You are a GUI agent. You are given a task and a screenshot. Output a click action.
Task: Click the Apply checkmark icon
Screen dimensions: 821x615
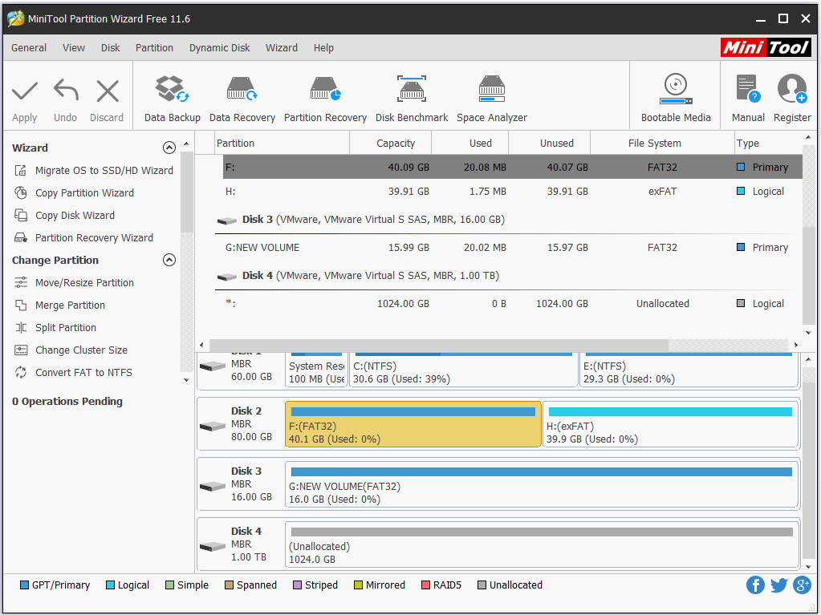click(x=25, y=91)
